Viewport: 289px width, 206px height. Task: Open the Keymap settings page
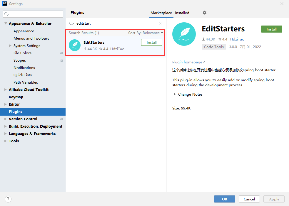[x=16, y=97]
